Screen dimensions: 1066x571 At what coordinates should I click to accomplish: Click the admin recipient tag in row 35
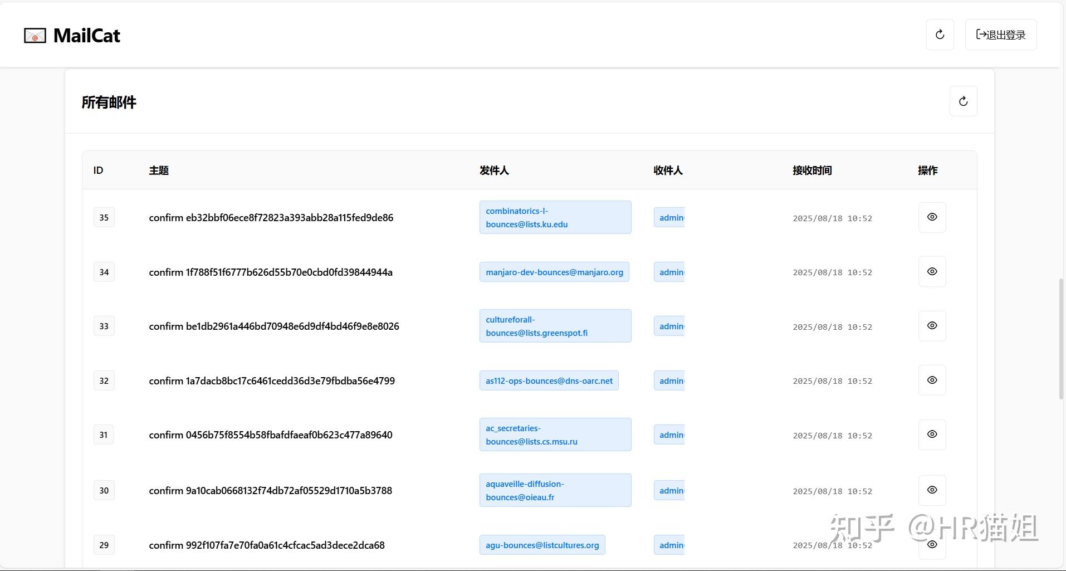[669, 217]
